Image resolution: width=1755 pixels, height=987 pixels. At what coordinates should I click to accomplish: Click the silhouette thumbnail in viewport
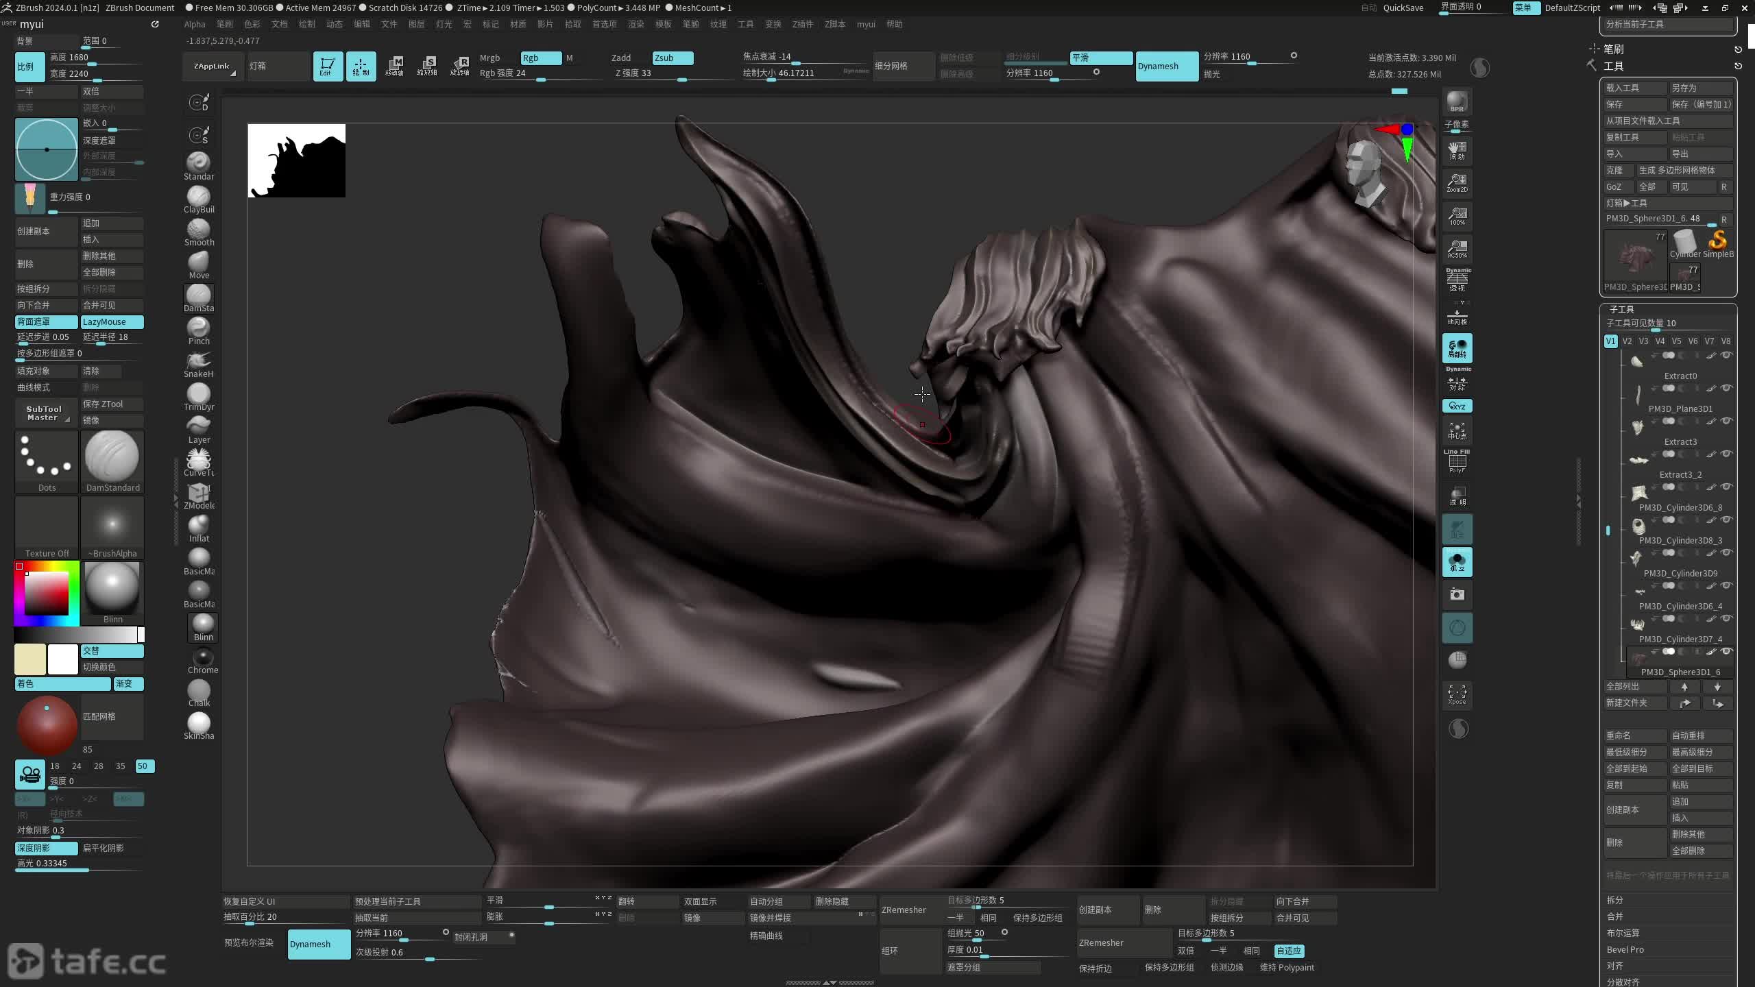coord(296,160)
